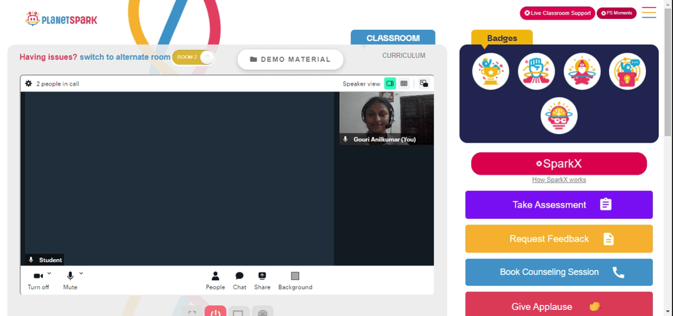Image resolution: width=673 pixels, height=316 pixels.
Task: Click the PlanetSpark logo
Action: point(61,19)
